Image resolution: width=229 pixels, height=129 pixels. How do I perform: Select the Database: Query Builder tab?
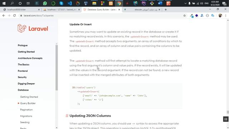(x=102, y=10)
